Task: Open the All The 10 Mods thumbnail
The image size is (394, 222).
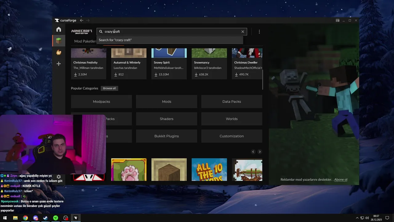Action: click(x=209, y=170)
